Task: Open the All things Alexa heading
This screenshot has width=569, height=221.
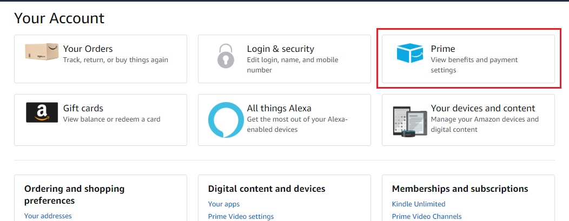Action: tap(279, 108)
